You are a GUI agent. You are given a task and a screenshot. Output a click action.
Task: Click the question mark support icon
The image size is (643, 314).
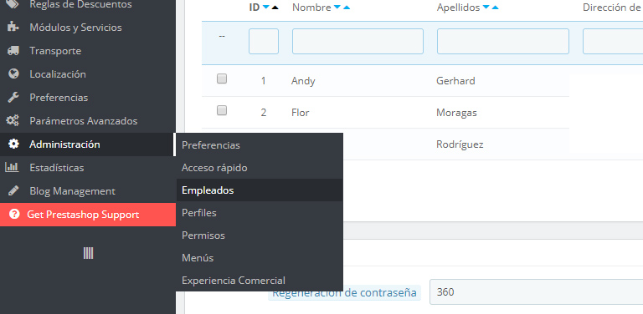coord(14,215)
